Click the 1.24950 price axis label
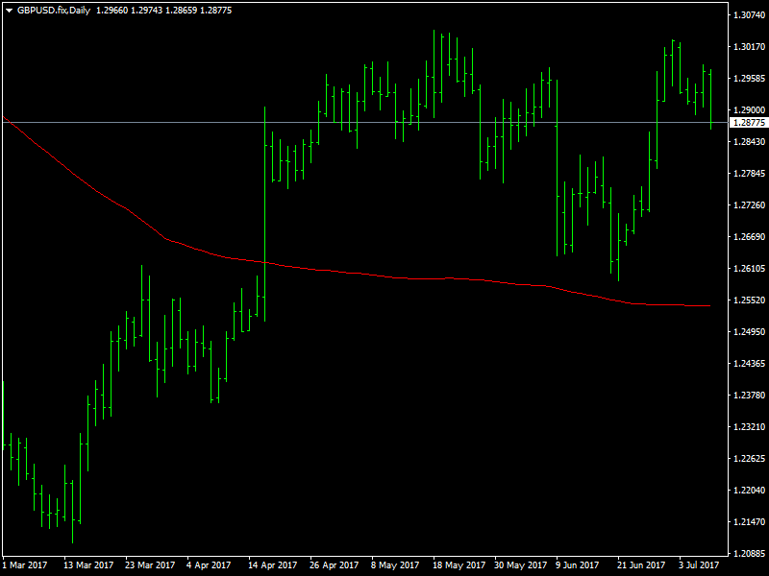 pos(749,331)
